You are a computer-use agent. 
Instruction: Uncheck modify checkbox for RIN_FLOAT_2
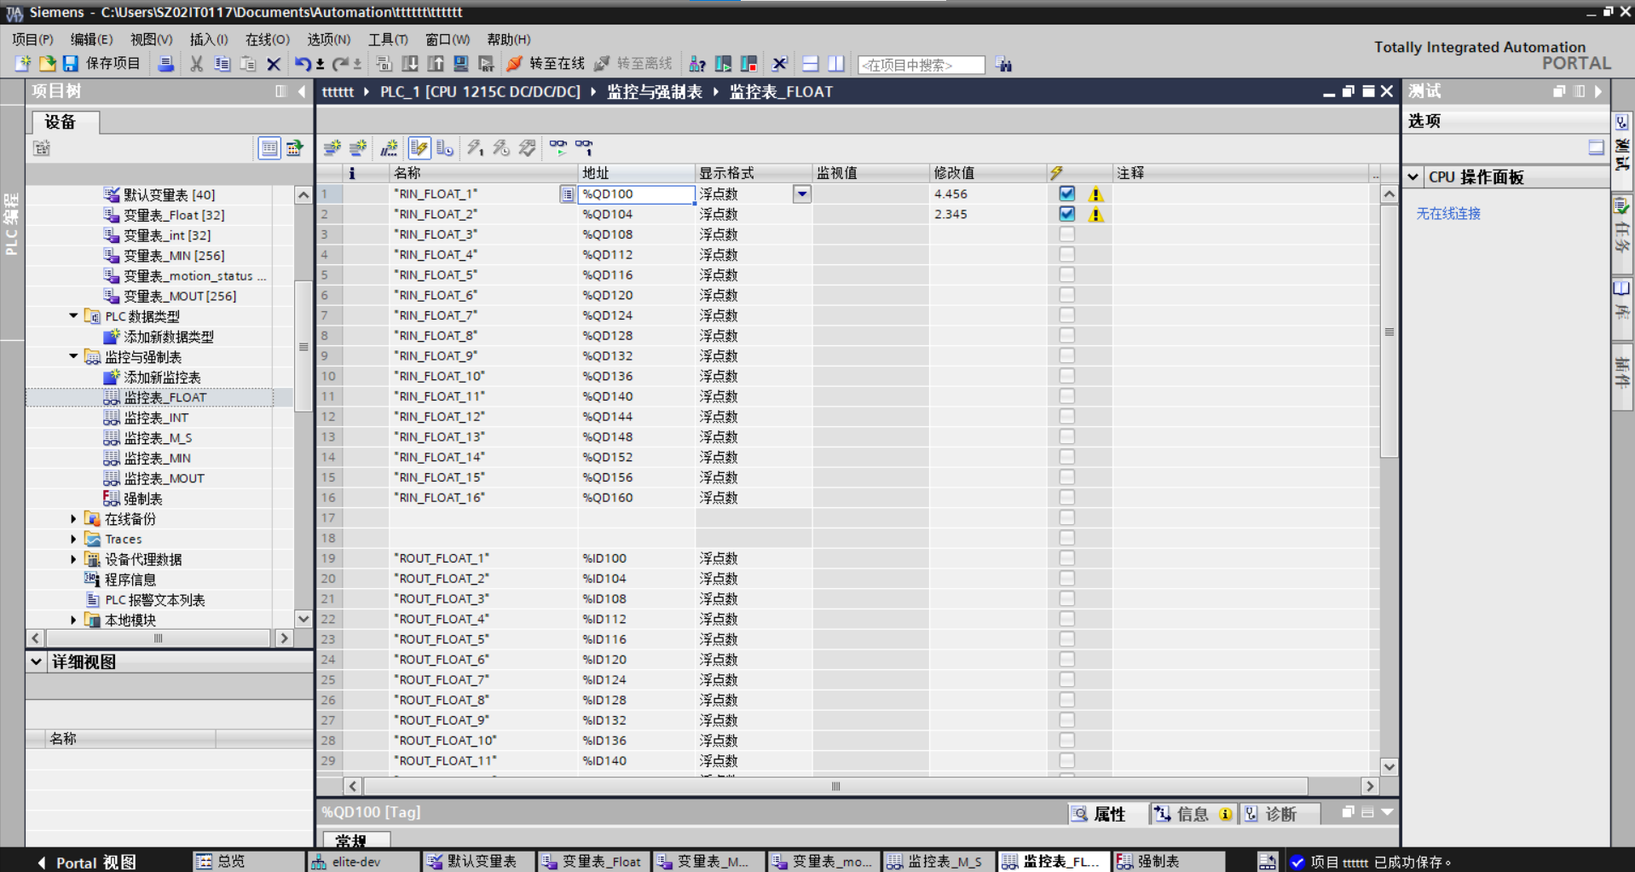tap(1066, 215)
